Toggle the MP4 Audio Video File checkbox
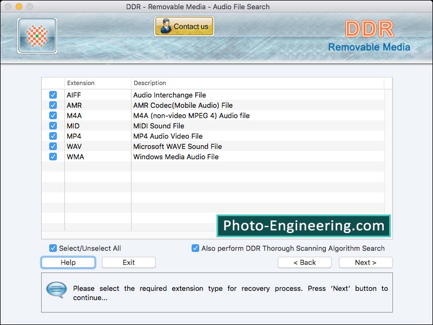 (x=53, y=136)
